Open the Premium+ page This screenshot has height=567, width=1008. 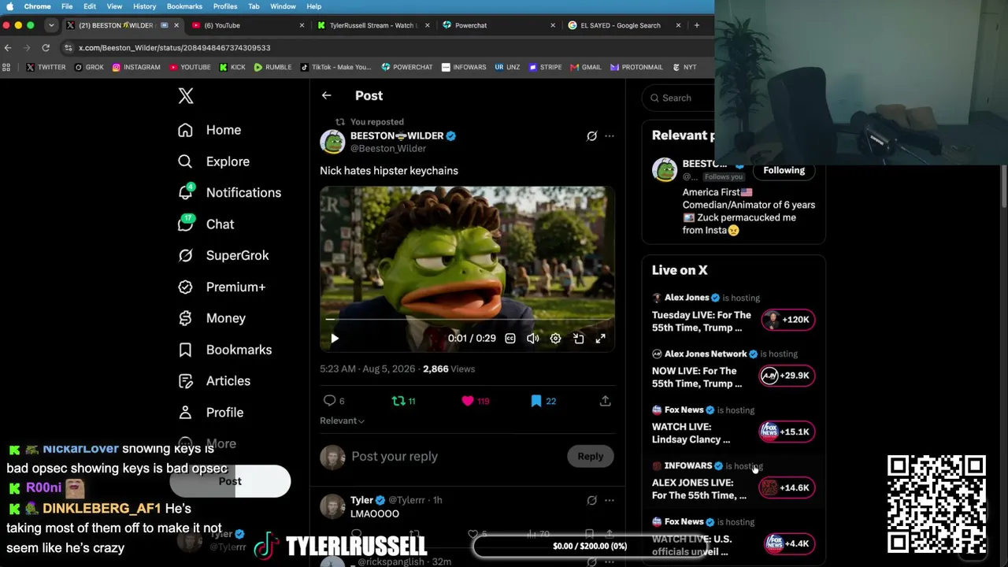221,287
